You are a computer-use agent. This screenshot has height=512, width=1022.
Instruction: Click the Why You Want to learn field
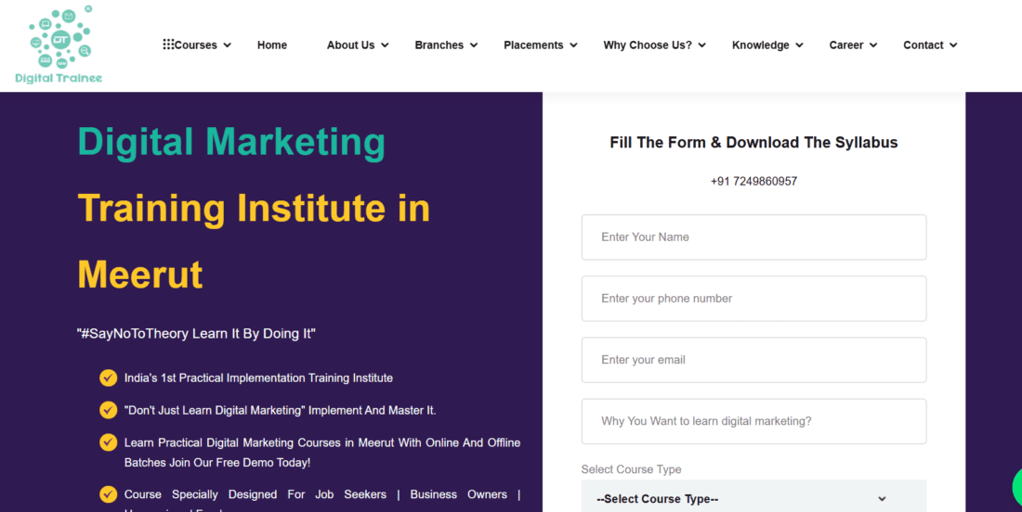pos(753,421)
